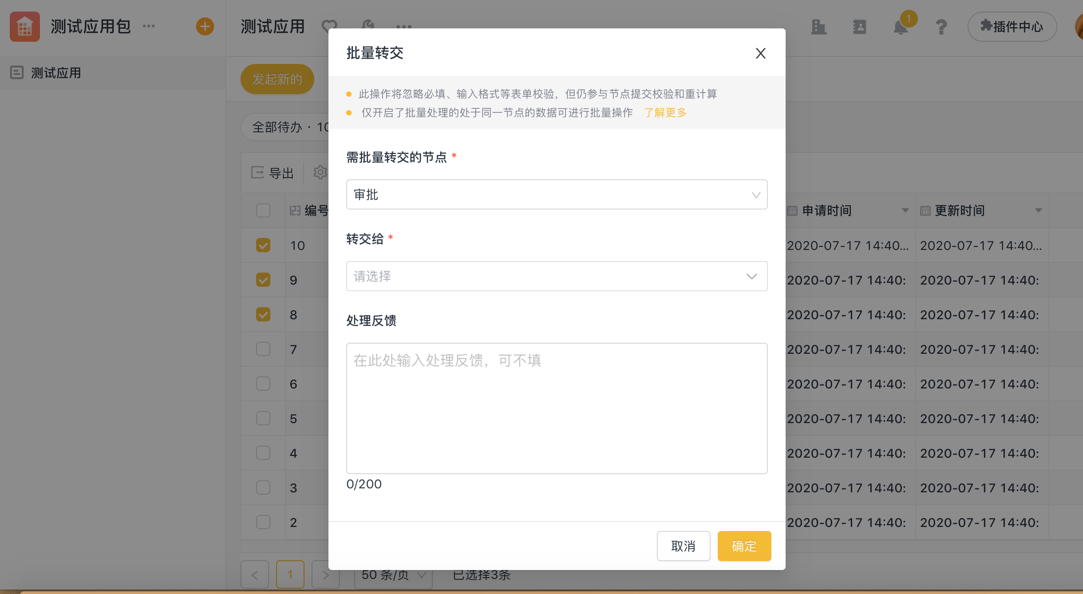Click the 申请时间 column header

850,210
